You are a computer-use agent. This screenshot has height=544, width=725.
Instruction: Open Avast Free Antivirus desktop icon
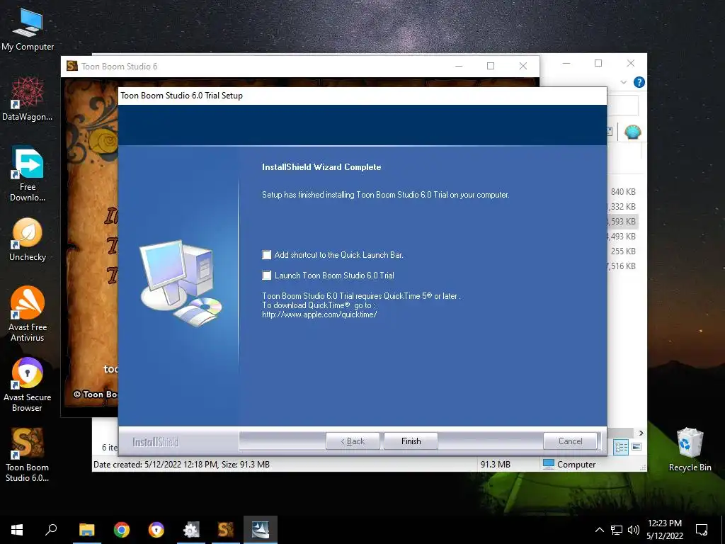28,314
